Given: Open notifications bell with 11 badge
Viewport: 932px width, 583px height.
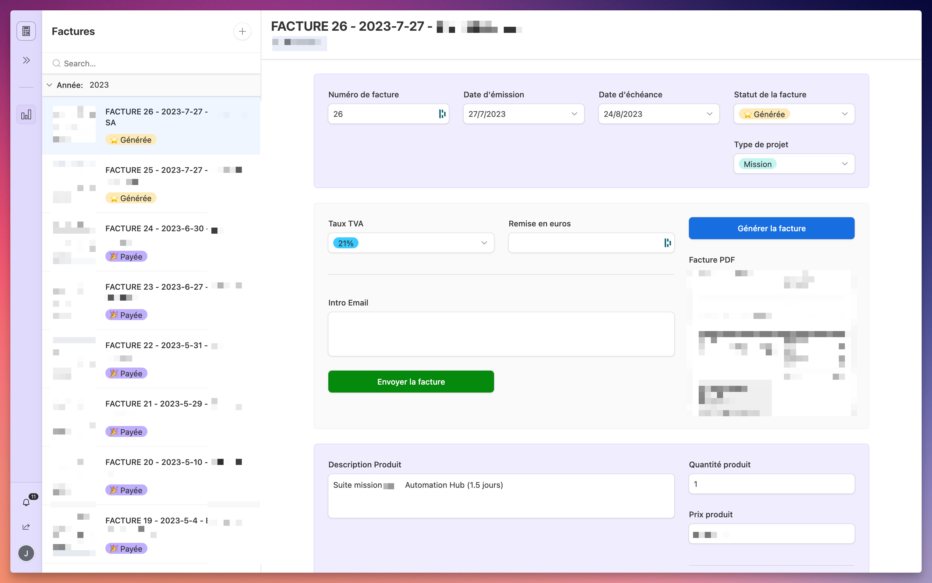Looking at the screenshot, I should [x=26, y=502].
